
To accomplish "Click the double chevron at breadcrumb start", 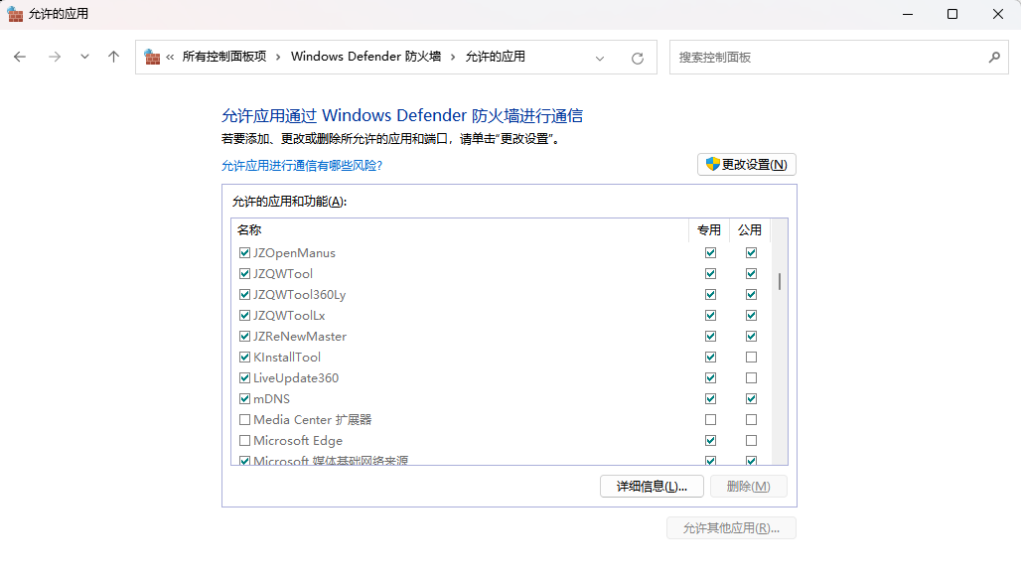I will click(x=170, y=58).
